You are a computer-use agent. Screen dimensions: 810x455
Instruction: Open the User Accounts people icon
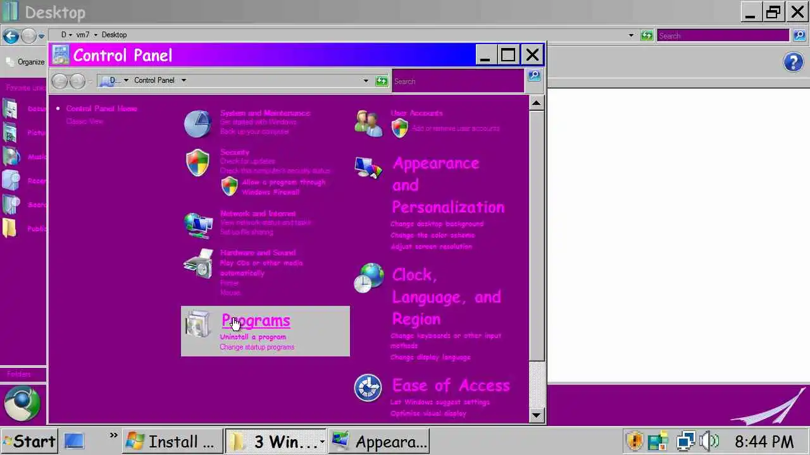coord(368,123)
